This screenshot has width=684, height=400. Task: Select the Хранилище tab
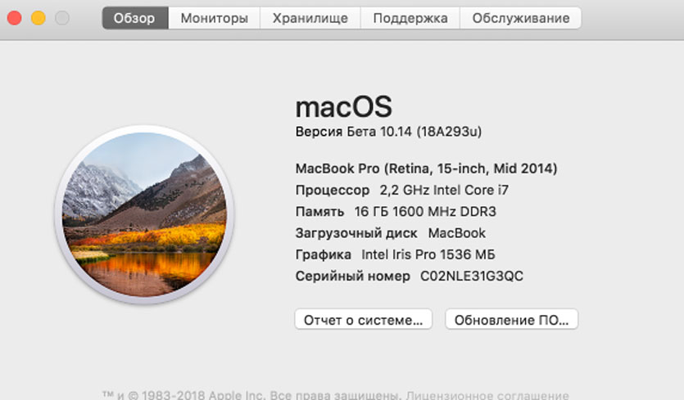310,18
